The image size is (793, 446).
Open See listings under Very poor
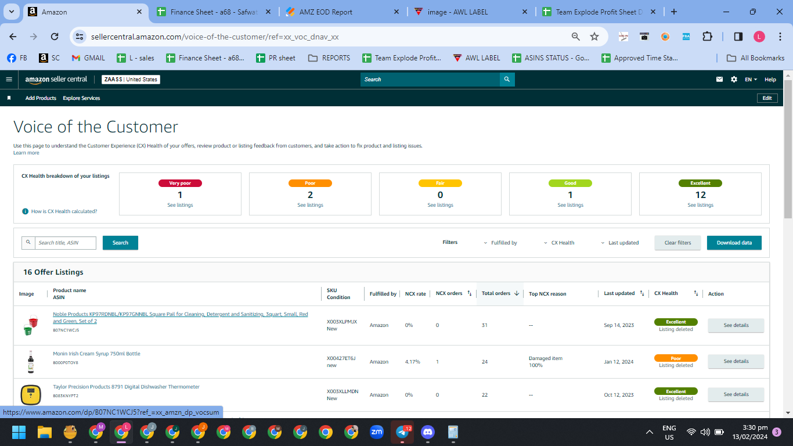click(180, 205)
